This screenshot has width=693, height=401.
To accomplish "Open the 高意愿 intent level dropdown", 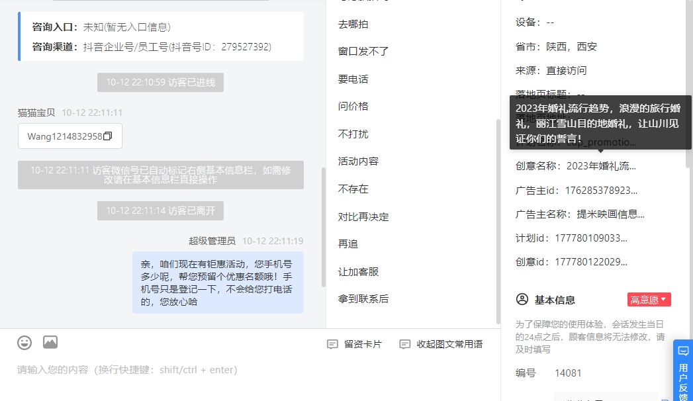I will pyautogui.click(x=649, y=299).
